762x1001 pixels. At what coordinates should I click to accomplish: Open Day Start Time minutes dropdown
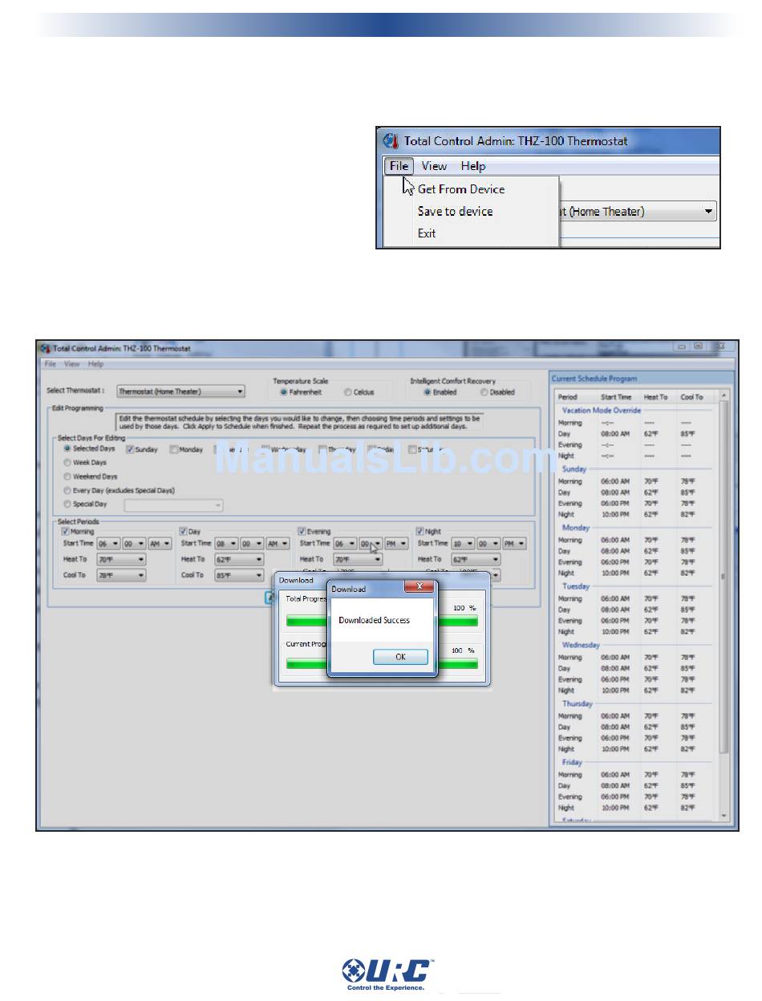click(252, 544)
